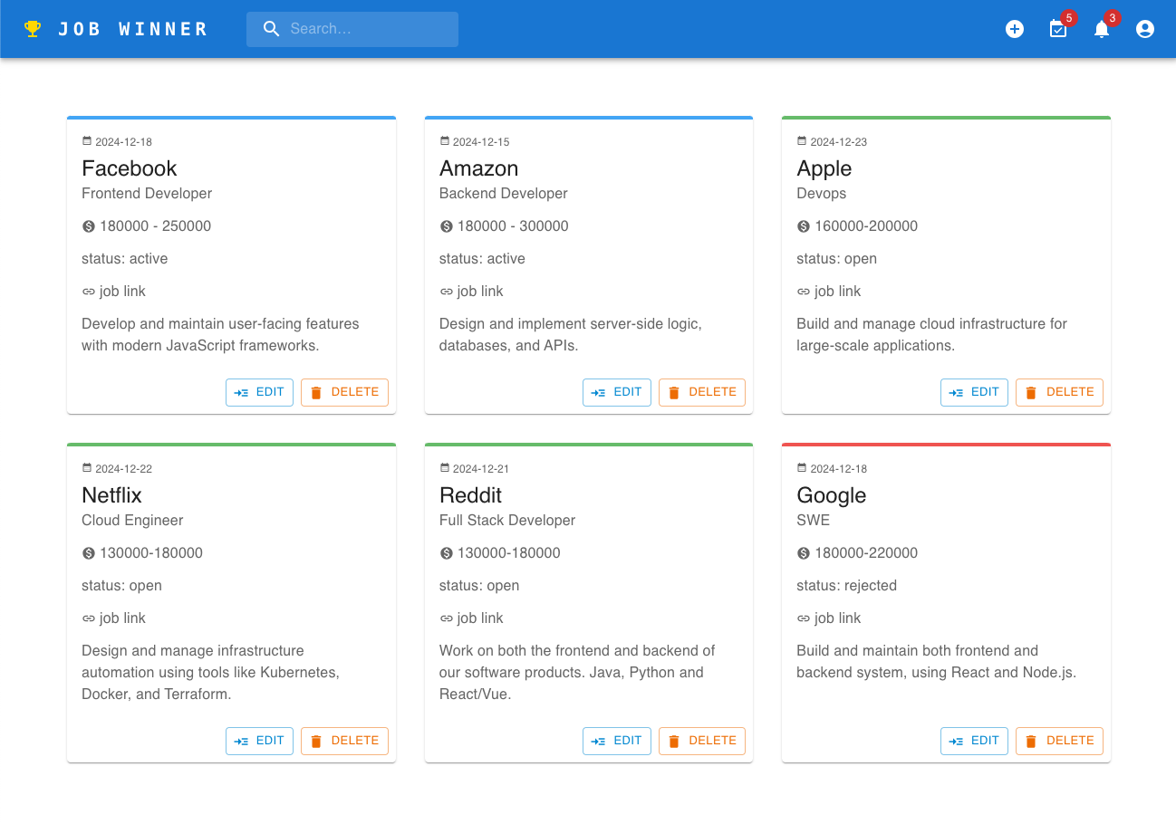
Task: Click the salary text 180000 - 250000
Action: point(156,226)
